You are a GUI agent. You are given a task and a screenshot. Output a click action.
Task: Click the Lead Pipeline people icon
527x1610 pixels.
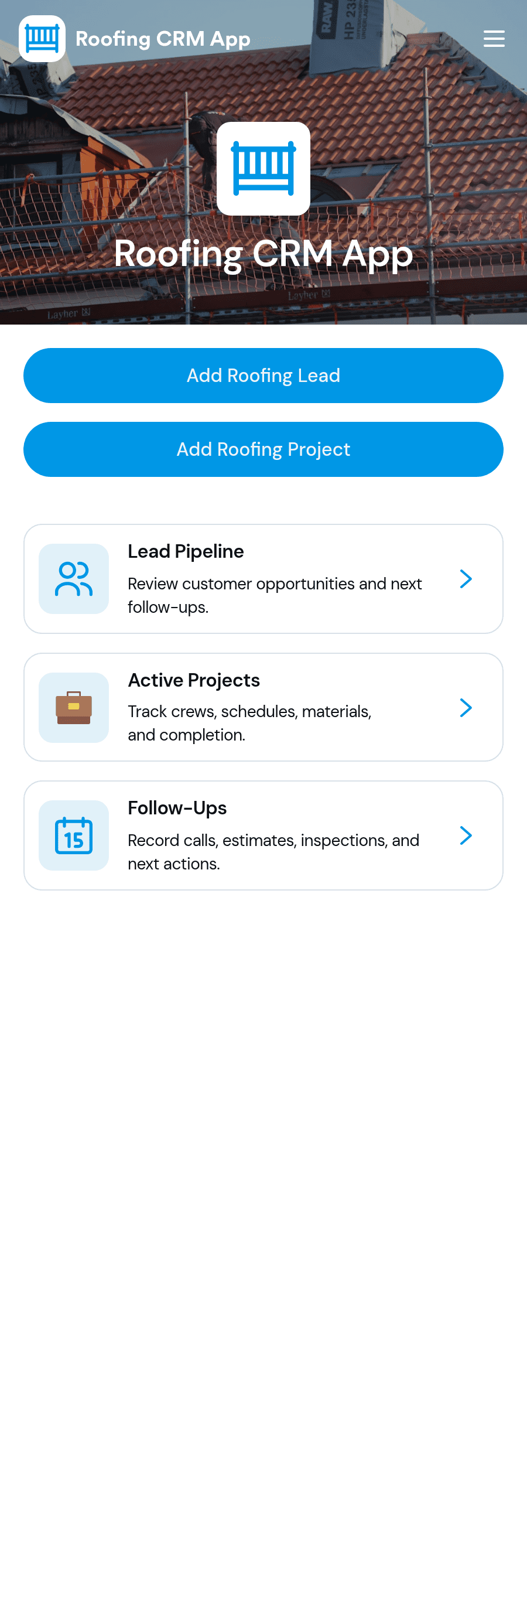pos(74,579)
